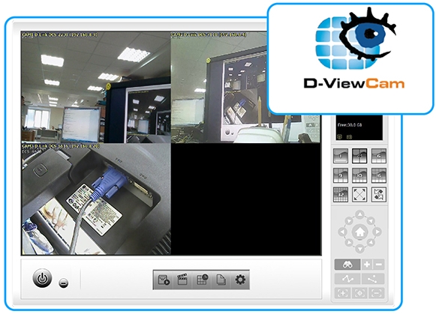Select the empty black camera pane
The height and width of the screenshot is (314, 436).
click(246, 199)
